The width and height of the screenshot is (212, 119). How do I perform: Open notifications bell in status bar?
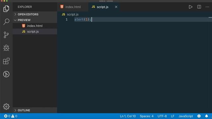(x=206, y=116)
